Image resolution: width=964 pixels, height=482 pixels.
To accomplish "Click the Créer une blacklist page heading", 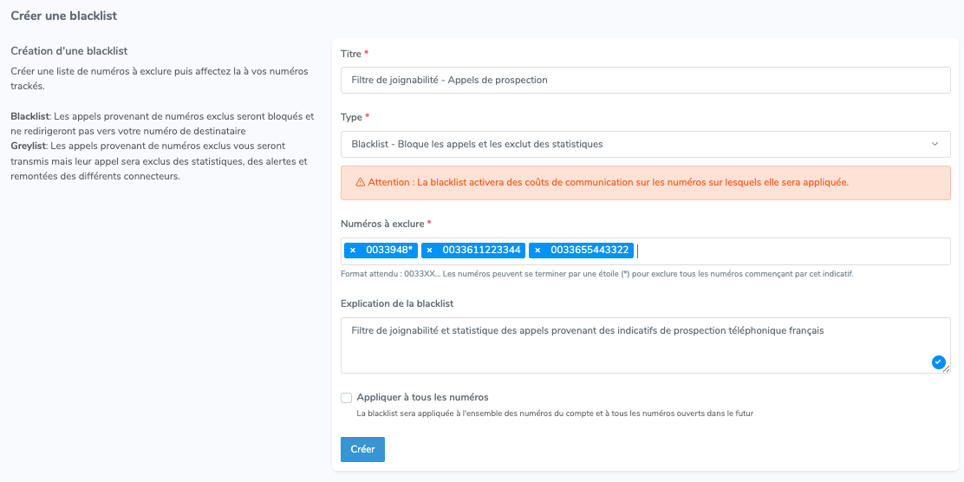I will coord(64,16).
